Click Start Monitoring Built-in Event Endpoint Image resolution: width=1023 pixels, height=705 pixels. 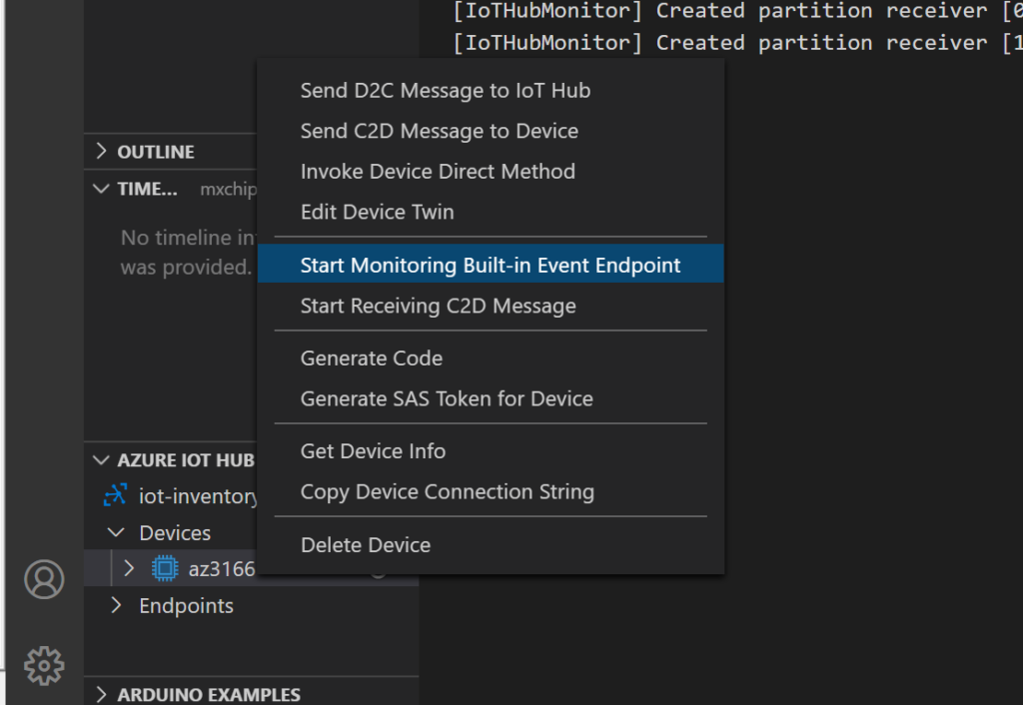pyautogui.click(x=491, y=266)
